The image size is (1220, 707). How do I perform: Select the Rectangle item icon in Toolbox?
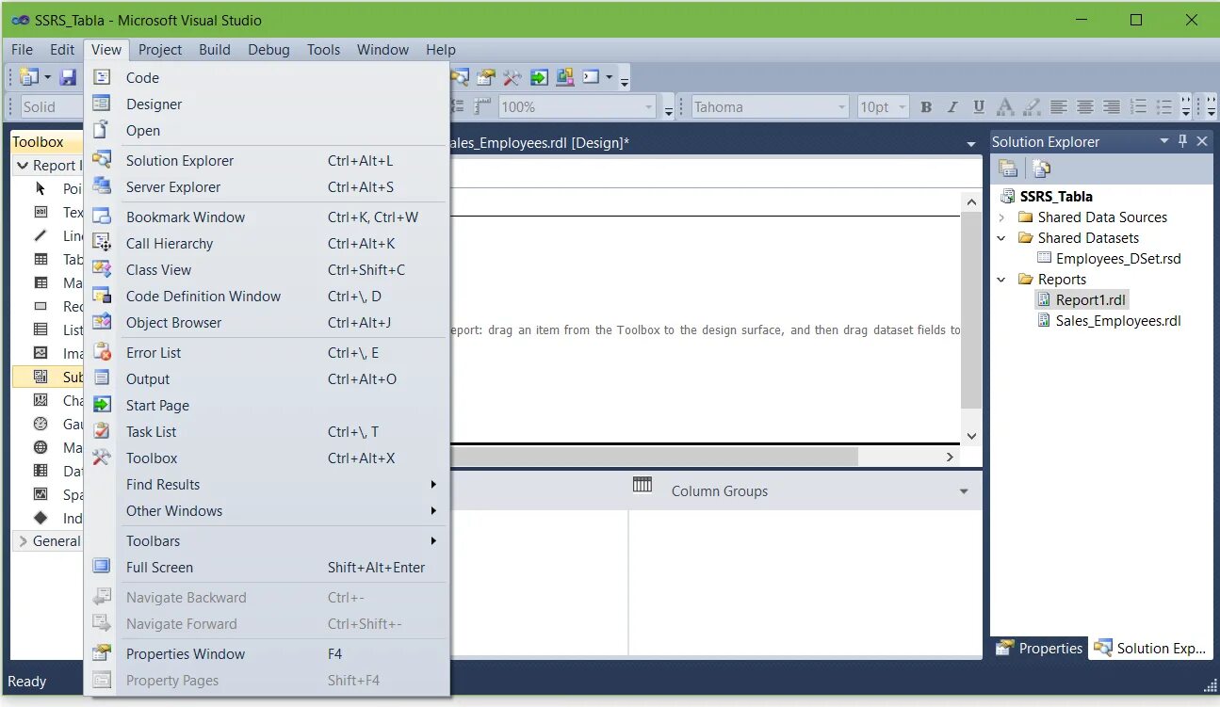41,306
